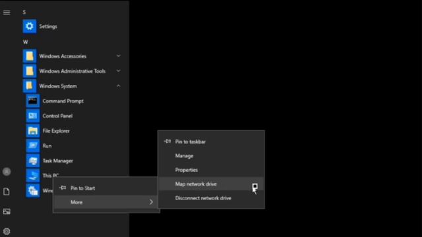
Task: Open the Command Prompt icon
Action: pyautogui.click(x=33, y=101)
